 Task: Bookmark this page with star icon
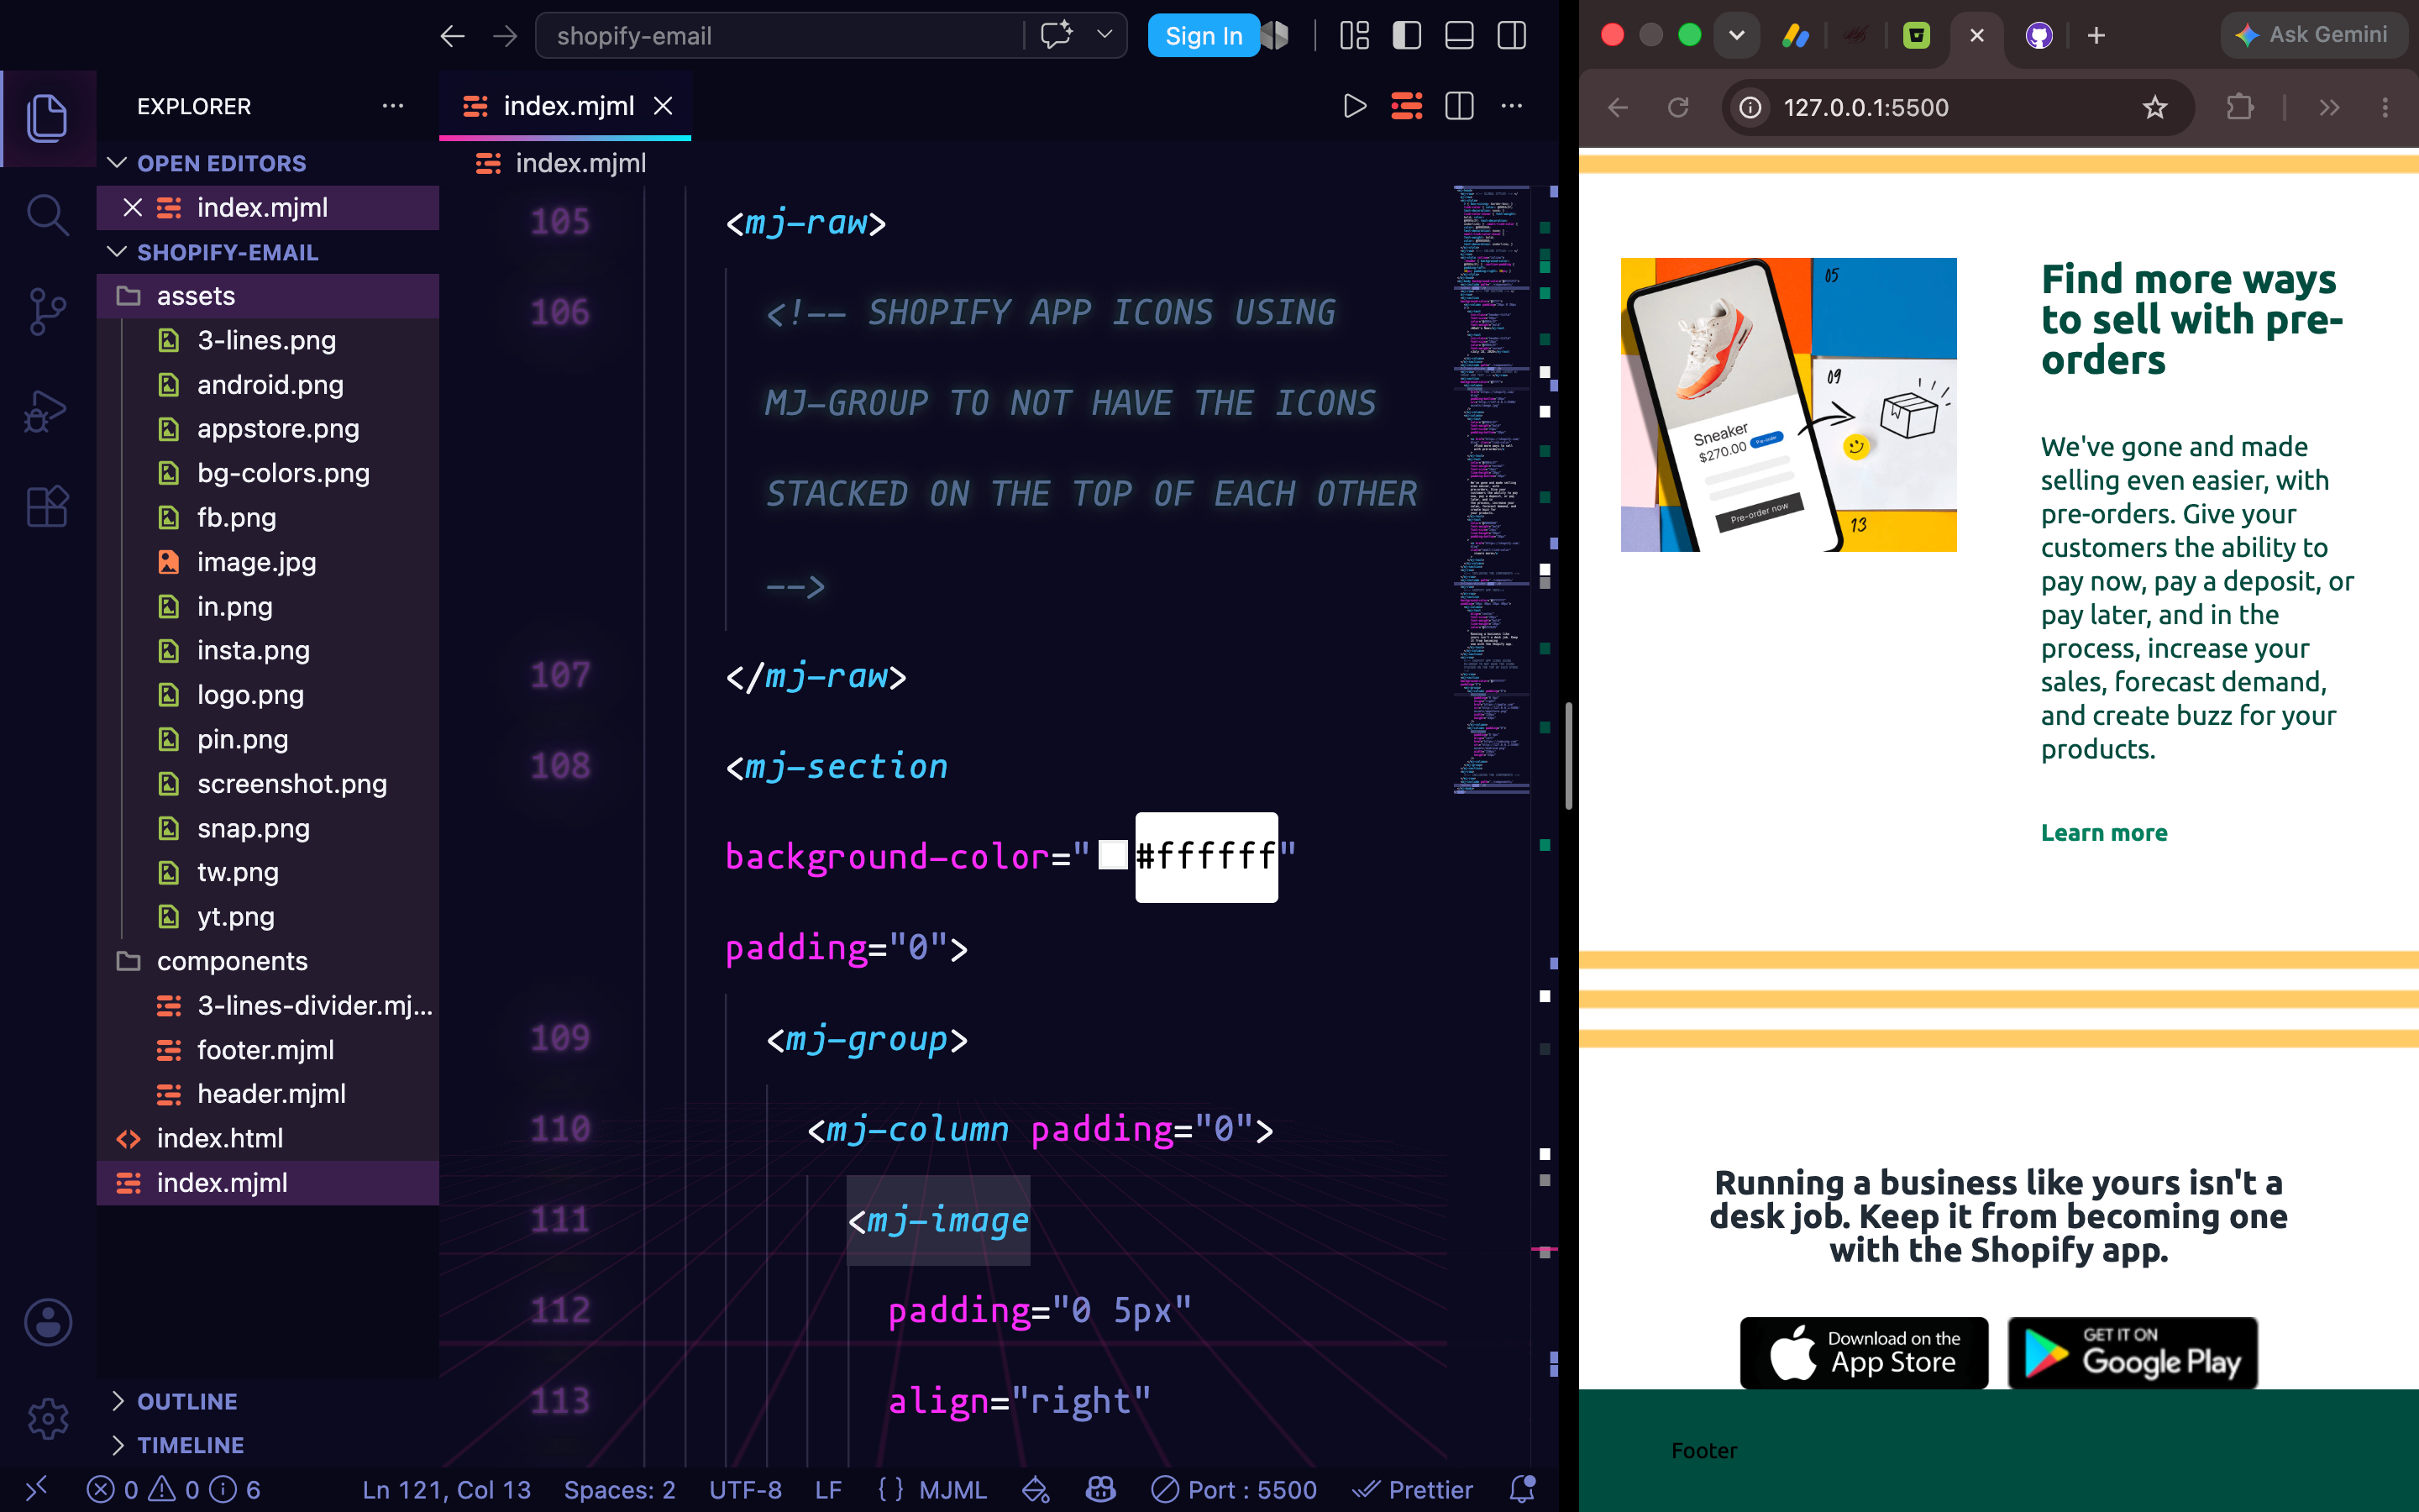click(2154, 107)
